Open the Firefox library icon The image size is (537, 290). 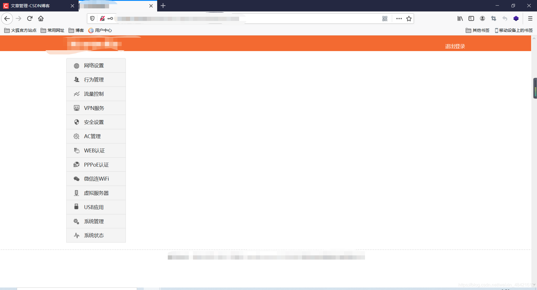tap(460, 18)
